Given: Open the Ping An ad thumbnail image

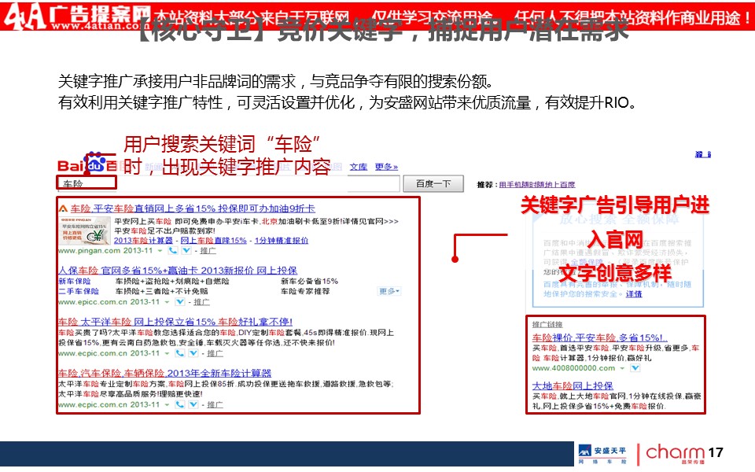Looking at the screenshot, I should point(85,230).
